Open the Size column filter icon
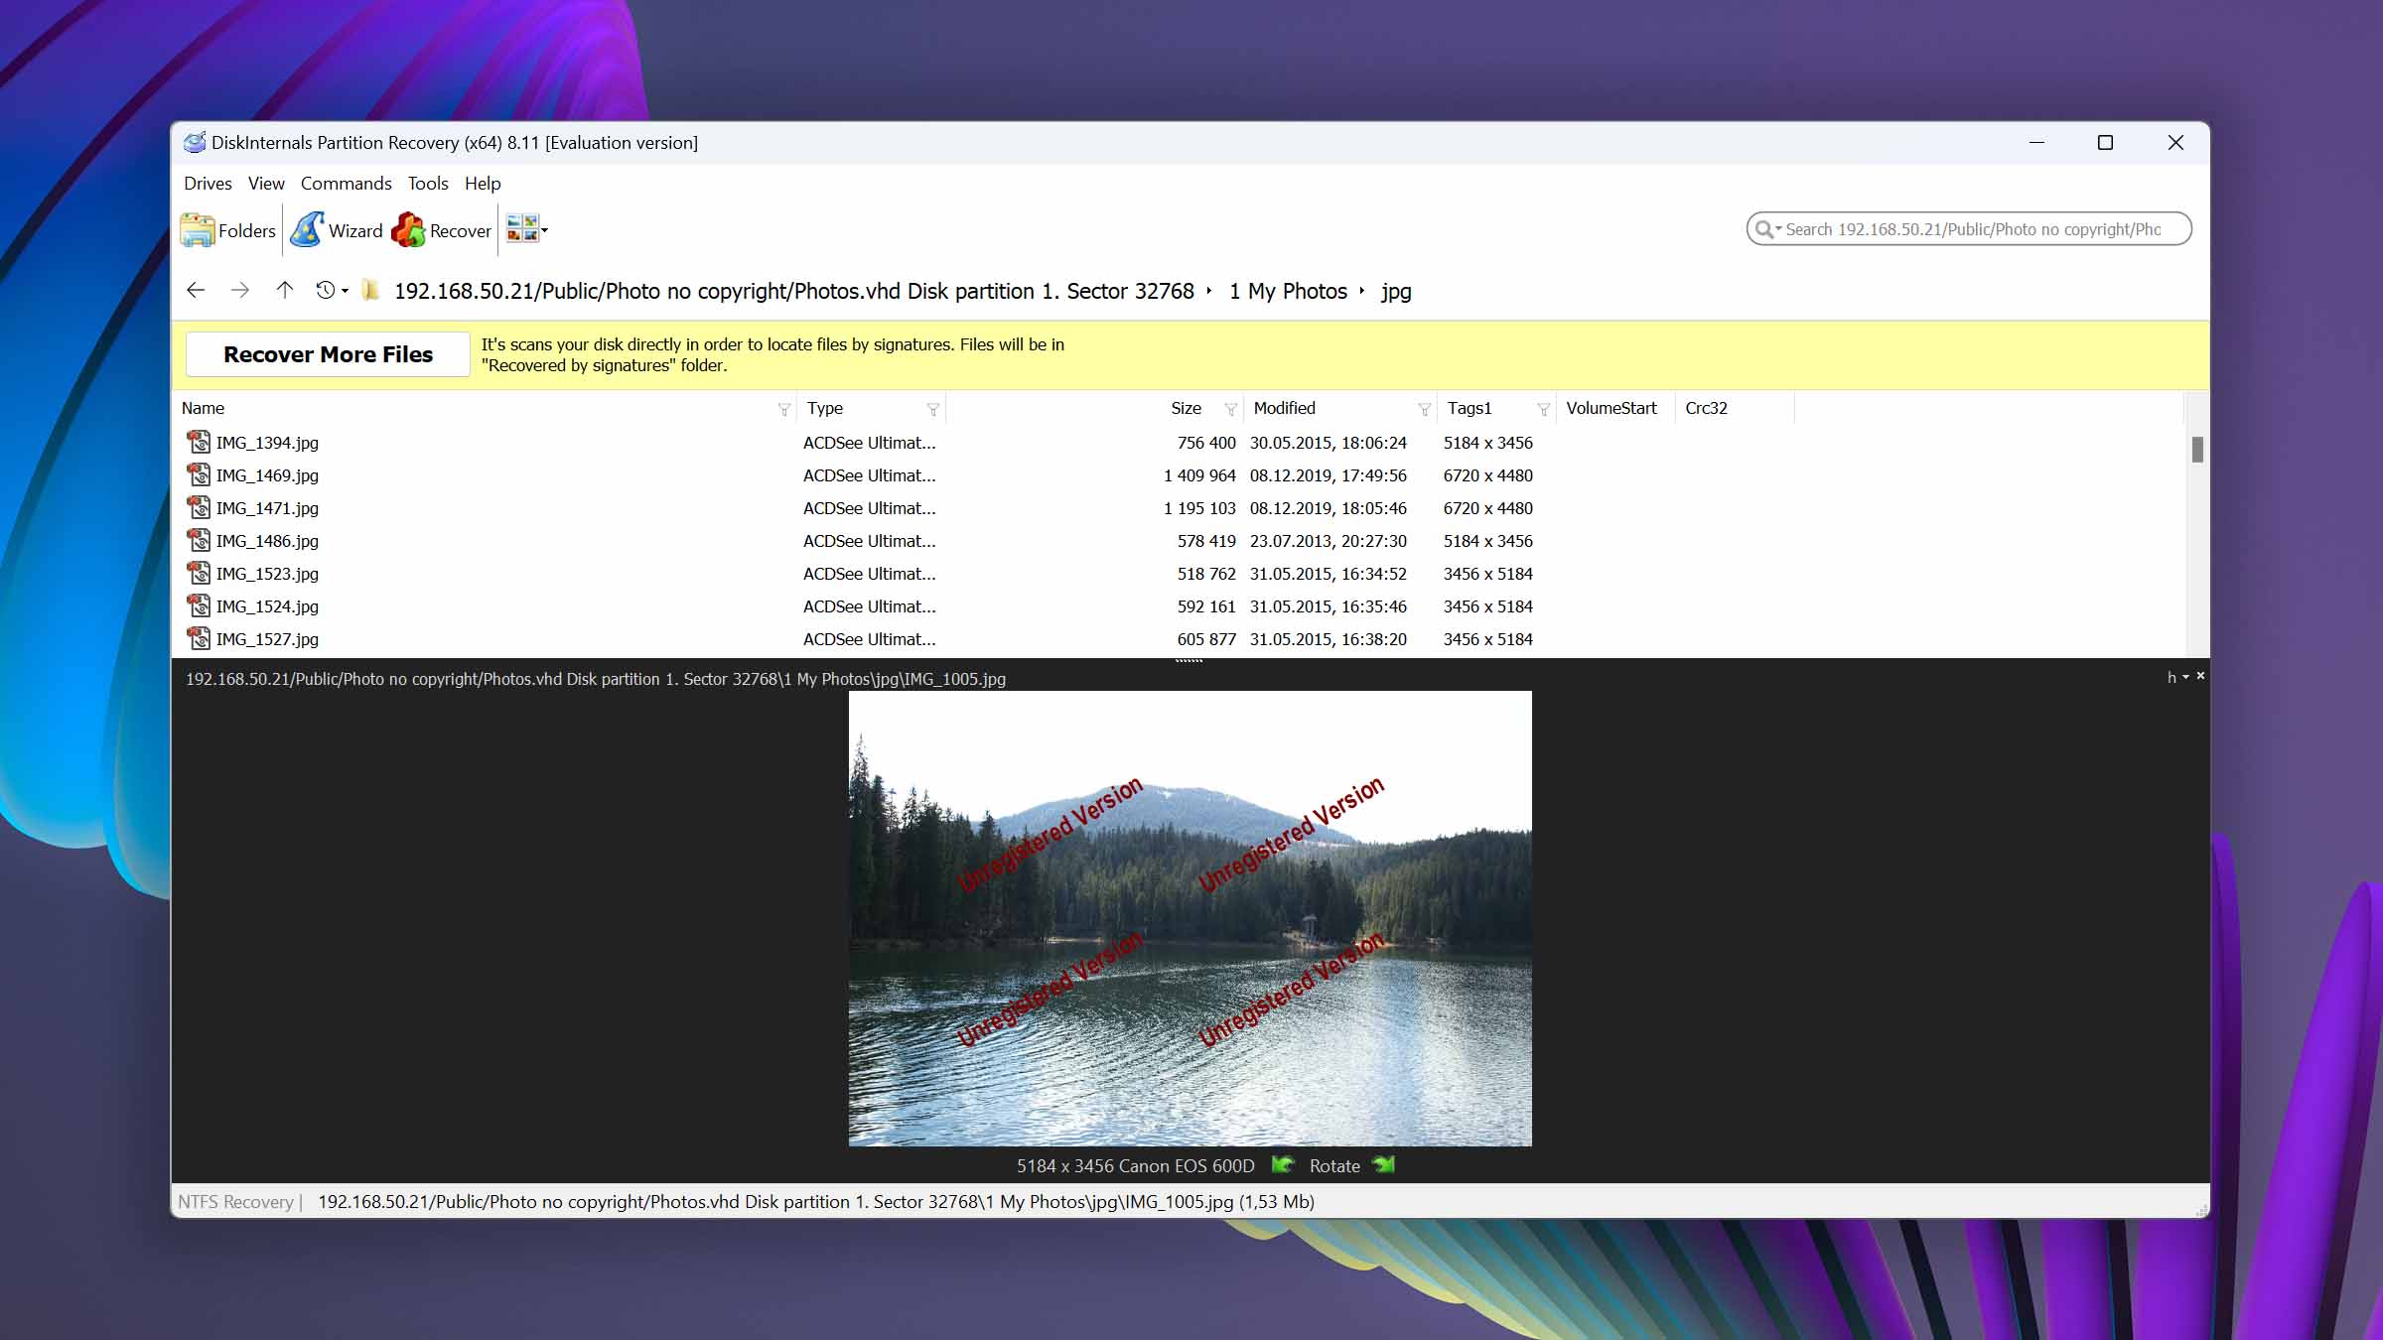 (x=1231, y=409)
